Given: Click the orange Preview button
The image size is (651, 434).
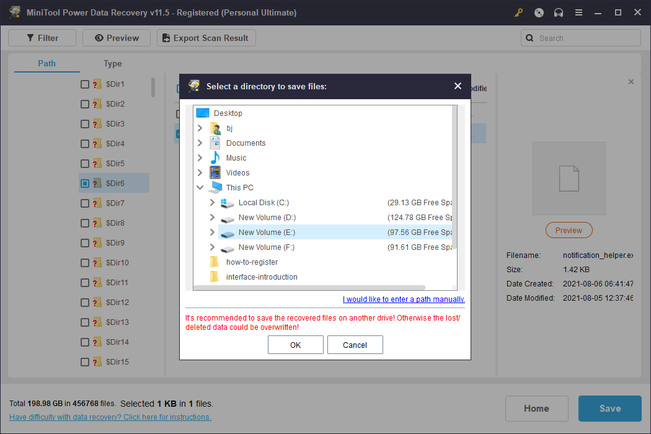Looking at the screenshot, I should [x=569, y=230].
